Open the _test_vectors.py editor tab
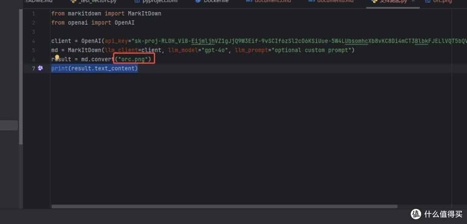467x224 pixels. coord(93,1)
